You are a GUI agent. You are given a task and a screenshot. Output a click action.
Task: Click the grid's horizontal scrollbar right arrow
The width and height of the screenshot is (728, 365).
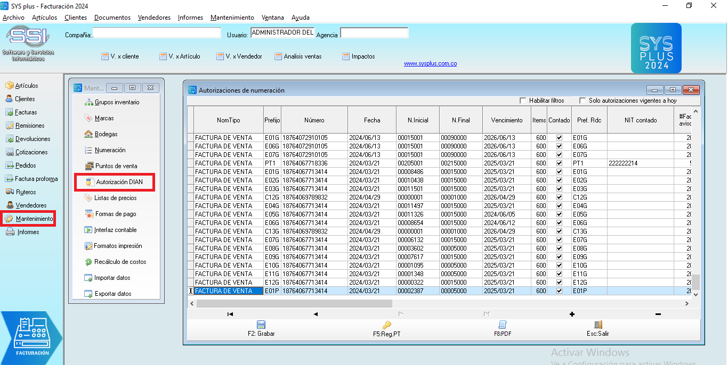pyautogui.click(x=687, y=303)
